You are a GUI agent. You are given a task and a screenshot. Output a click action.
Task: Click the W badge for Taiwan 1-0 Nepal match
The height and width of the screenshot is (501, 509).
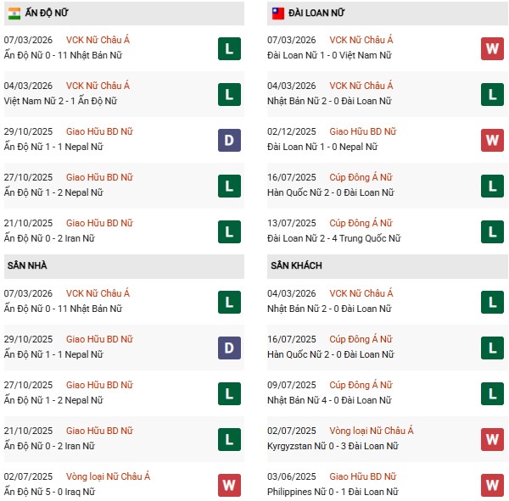pos(492,140)
